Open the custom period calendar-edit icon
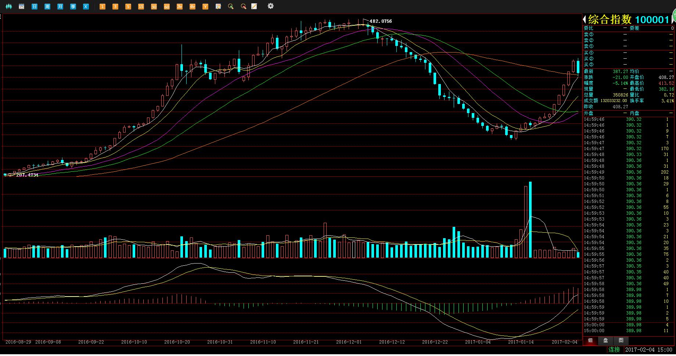 pos(218,6)
